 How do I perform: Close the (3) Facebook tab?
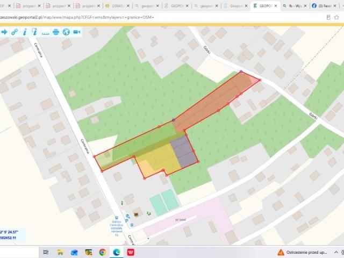click(x=335, y=6)
